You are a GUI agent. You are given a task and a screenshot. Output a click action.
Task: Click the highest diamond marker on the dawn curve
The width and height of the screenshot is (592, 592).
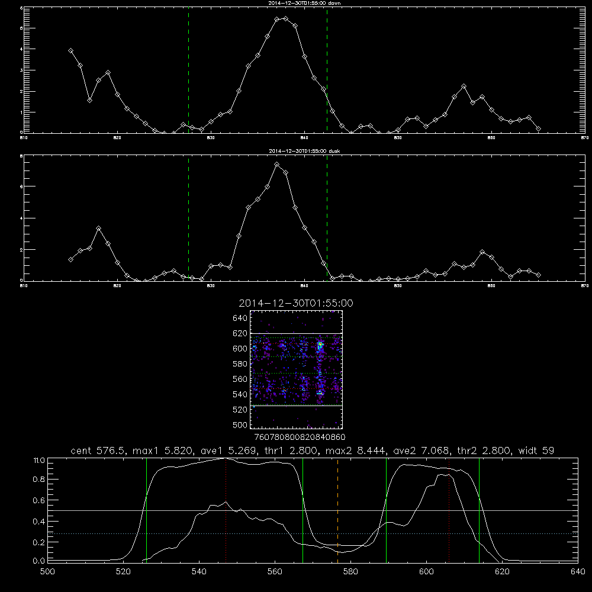286,18
